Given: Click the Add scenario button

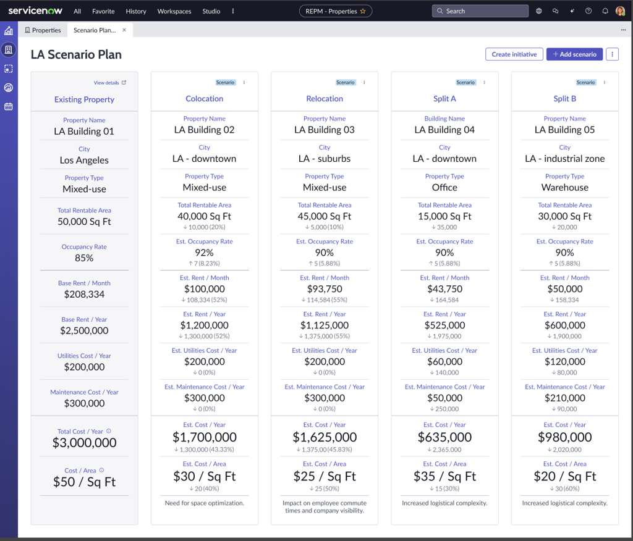Looking at the screenshot, I should click(x=574, y=54).
